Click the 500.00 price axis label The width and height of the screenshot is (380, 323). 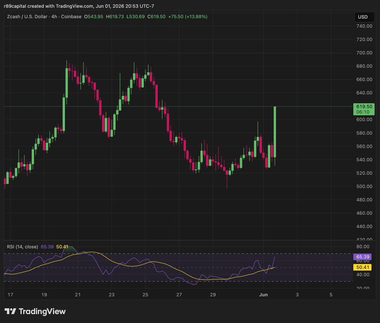(364, 186)
